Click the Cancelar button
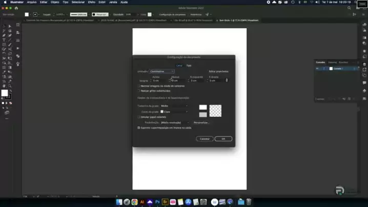This screenshot has height=207, width=368. tap(205, 139)
